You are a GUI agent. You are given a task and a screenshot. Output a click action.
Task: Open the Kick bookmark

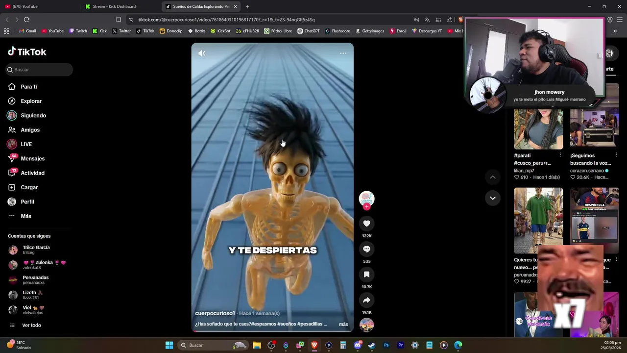99,31
